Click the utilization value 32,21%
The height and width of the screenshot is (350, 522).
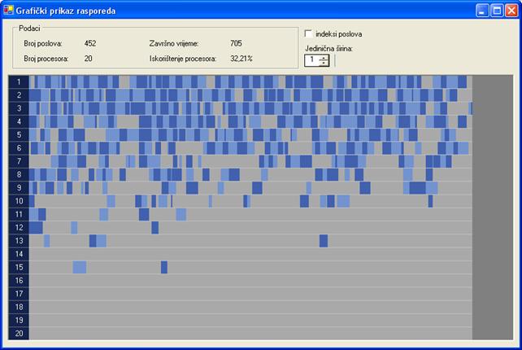pos(241,59)
